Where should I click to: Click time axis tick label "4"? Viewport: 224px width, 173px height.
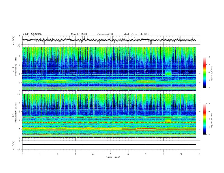tap(93, 154)
